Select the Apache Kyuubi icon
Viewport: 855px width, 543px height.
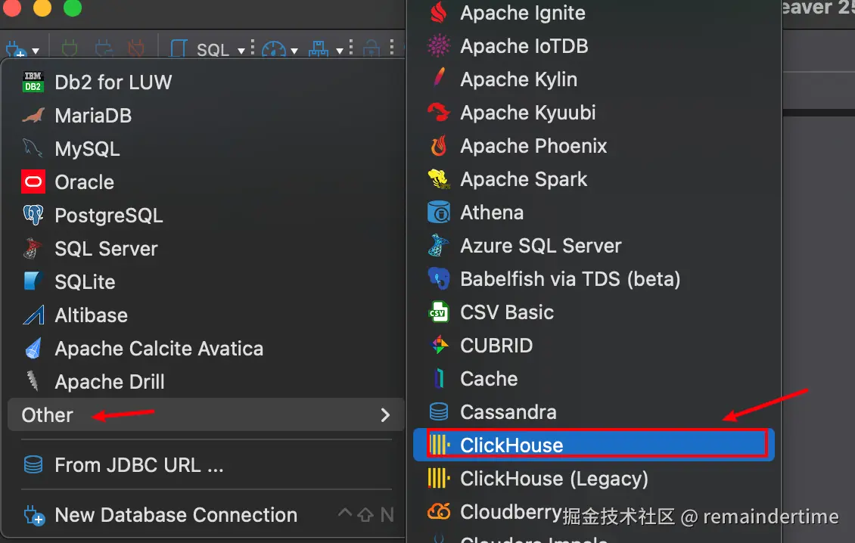click(438, 113)
